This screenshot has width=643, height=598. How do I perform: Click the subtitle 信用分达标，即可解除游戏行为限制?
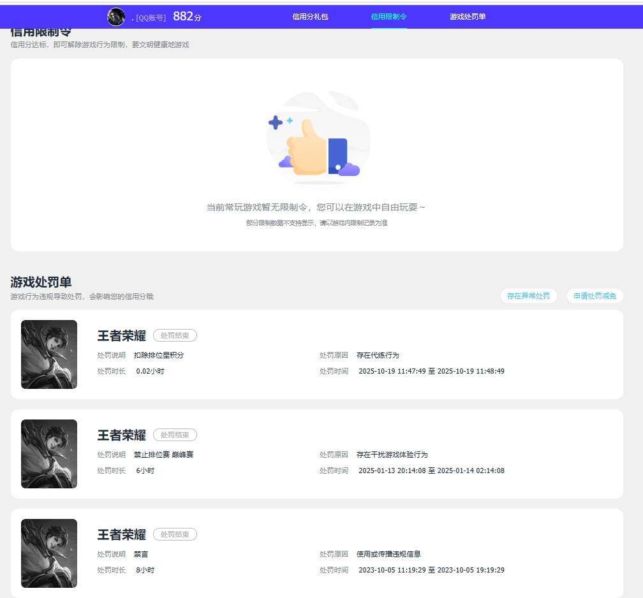click(x=100, y=45)
